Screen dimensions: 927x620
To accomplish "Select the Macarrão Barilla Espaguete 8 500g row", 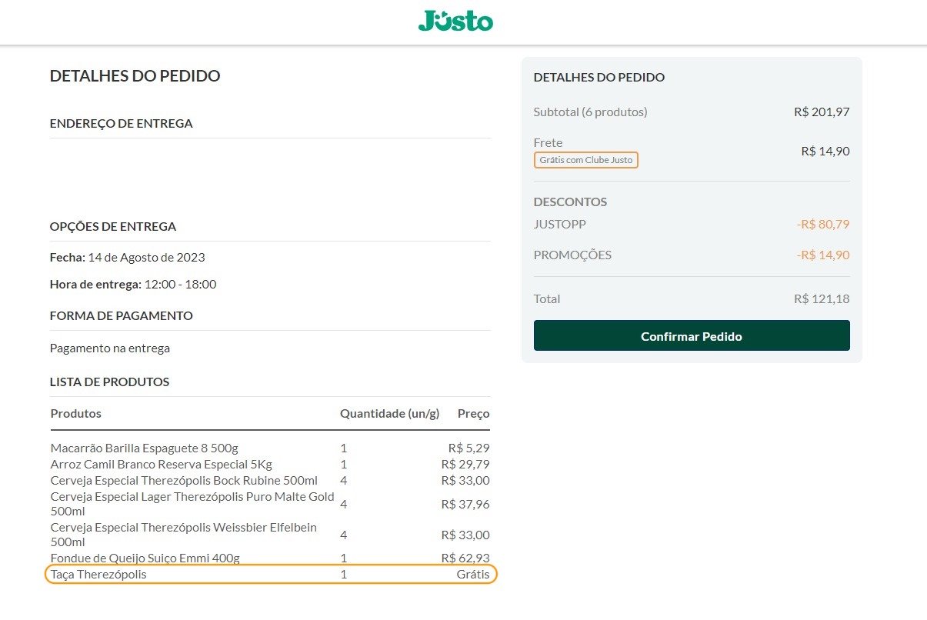I will click(x=270, y=448).
